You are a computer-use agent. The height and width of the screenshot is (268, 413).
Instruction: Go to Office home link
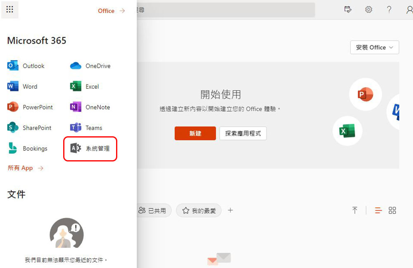[x=111, y=11]
